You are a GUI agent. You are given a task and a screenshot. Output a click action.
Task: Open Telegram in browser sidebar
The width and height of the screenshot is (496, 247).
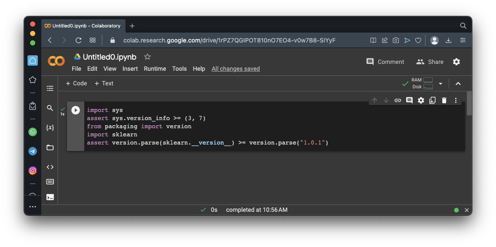33,151
